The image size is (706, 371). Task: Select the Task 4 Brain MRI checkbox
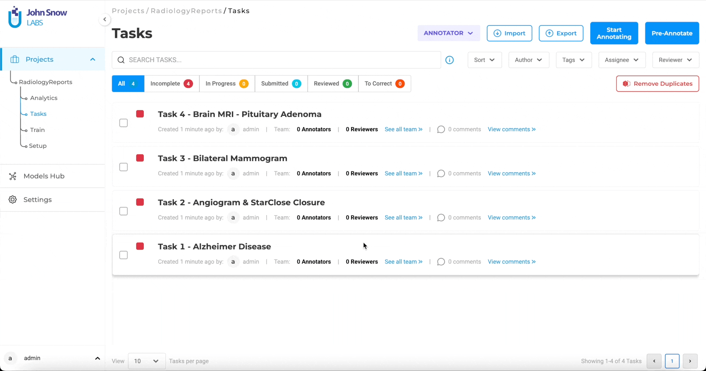(x=124, y=123)
